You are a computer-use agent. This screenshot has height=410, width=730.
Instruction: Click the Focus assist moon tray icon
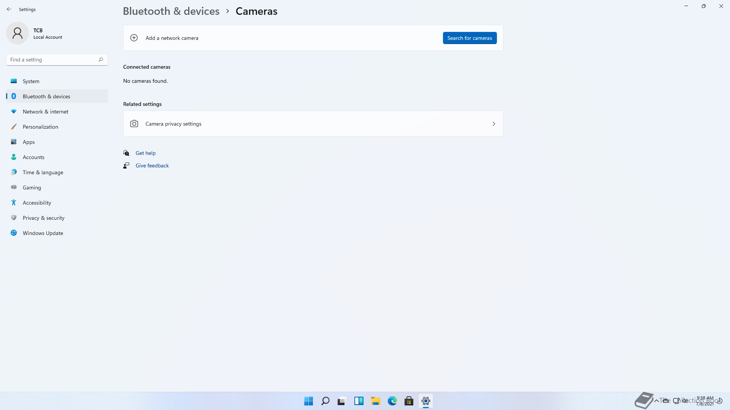(x=719, y=401)
